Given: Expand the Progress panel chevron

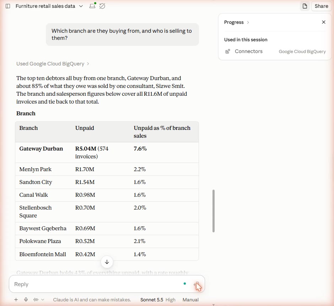Looking at the screenshot, I should point(248,22).
